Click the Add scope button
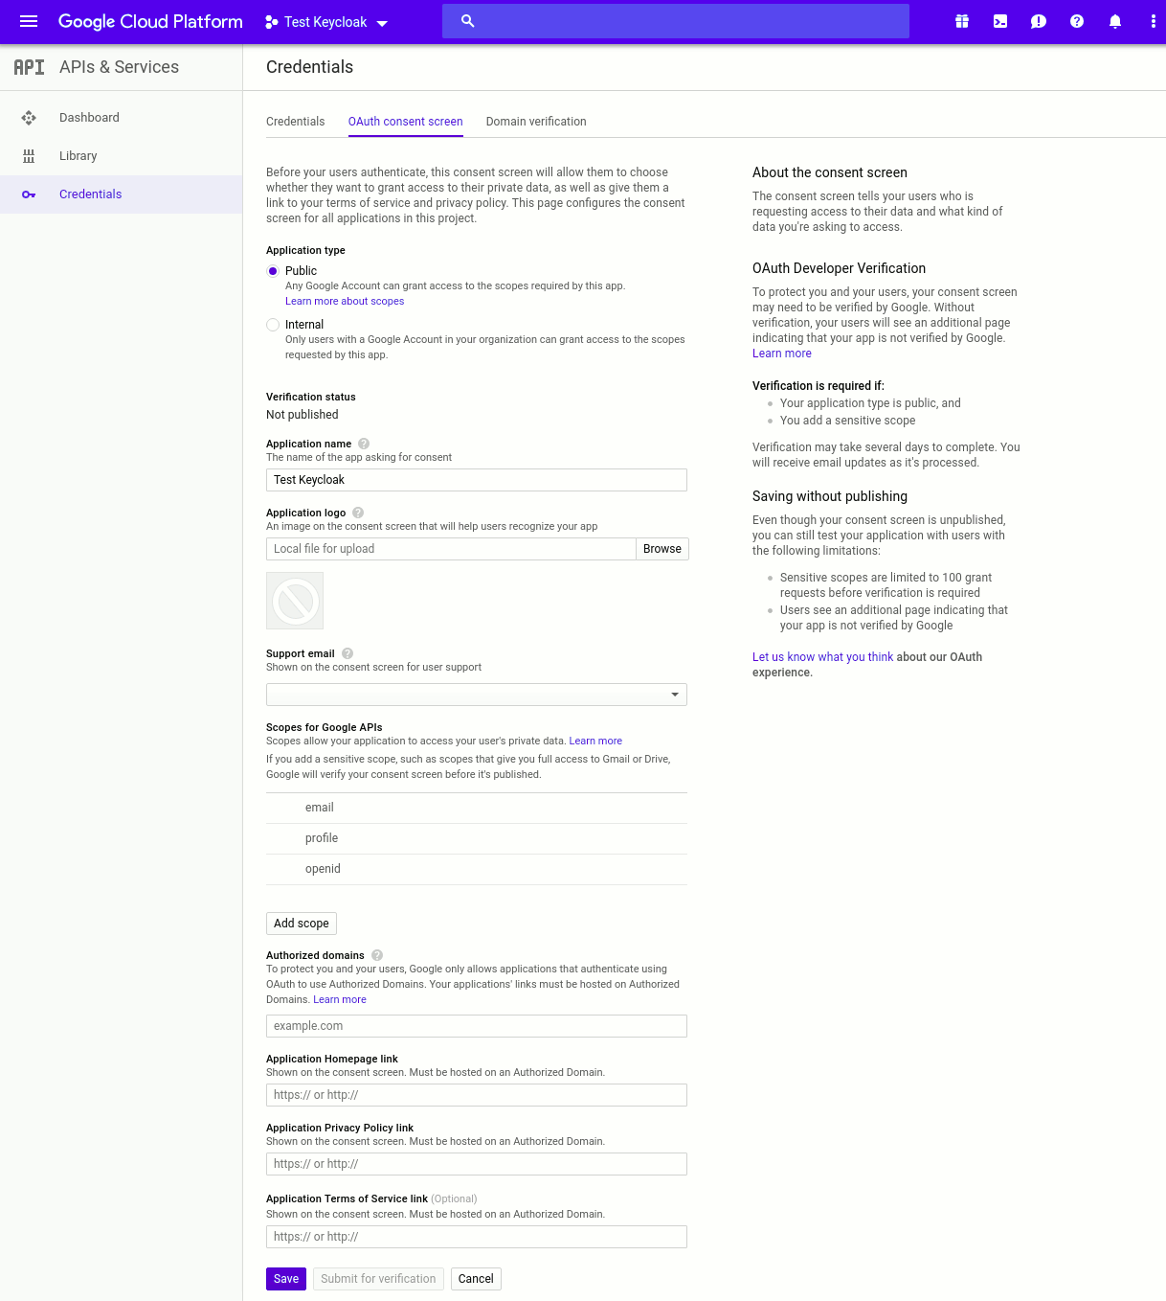The image size is (1166, 1301). click(x=302, y=924)
